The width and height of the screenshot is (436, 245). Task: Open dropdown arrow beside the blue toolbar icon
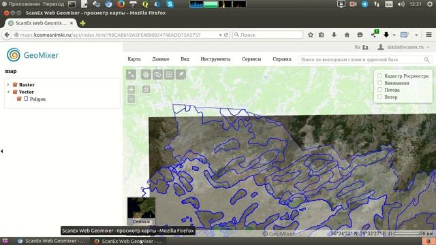click(416, 35)
